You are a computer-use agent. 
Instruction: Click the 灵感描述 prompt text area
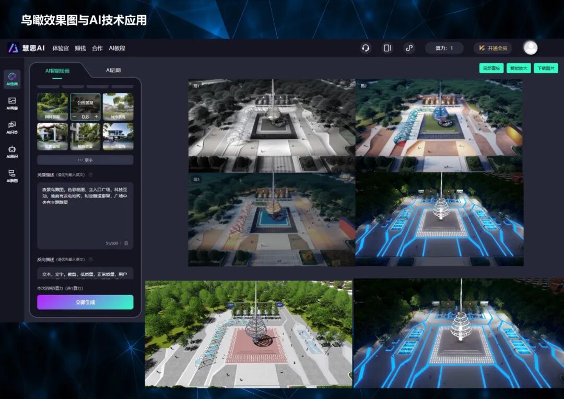tap(85, 216)
